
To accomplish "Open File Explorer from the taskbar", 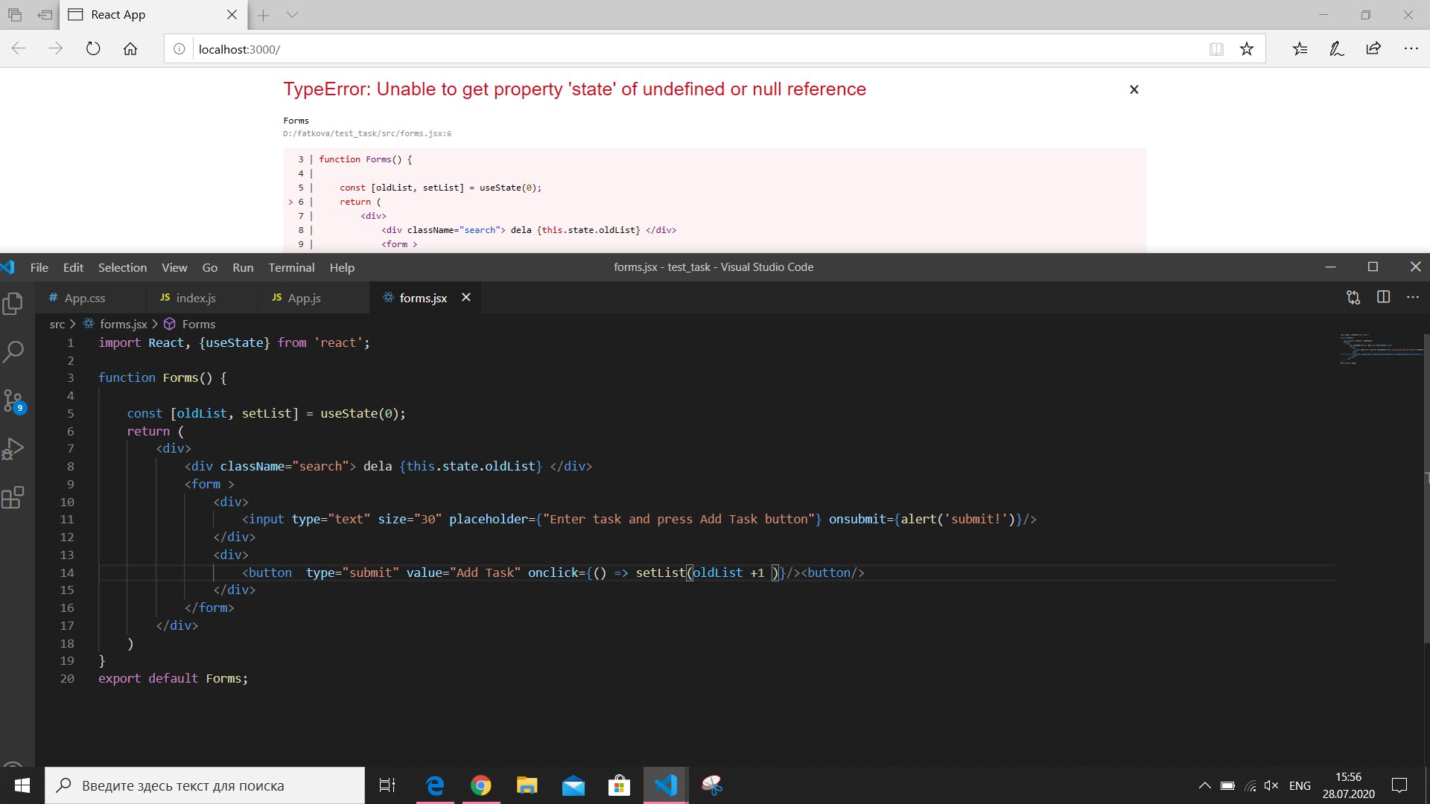I will 527,785.
